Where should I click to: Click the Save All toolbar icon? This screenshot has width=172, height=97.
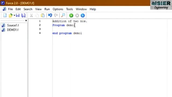[x=23, y=15]
